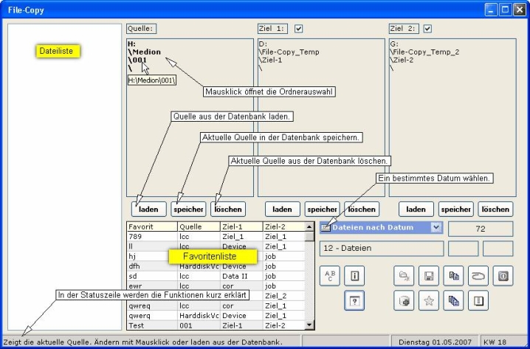Click löschen button under Ziel 2
This screenshot has height=349, width=530.
coord(495,209)
